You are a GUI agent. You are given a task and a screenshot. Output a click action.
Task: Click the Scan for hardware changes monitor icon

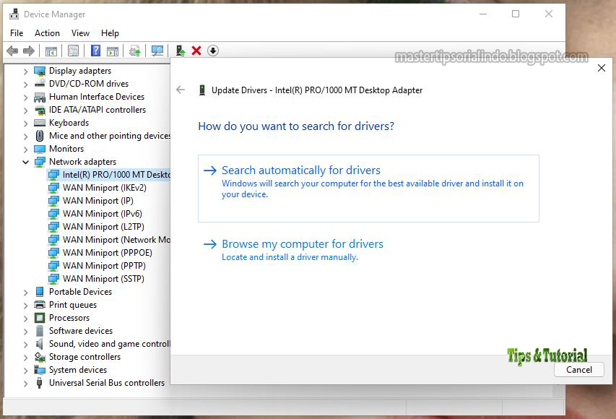point(157,51)
